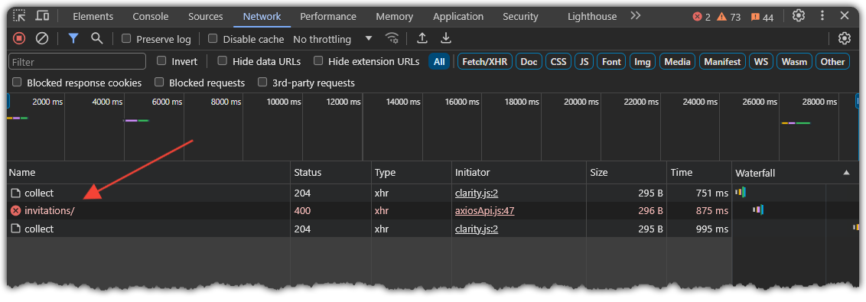Toggle the device toolbar icon
The height and width of the screenshot is (302, 866).
pos(43,15)
